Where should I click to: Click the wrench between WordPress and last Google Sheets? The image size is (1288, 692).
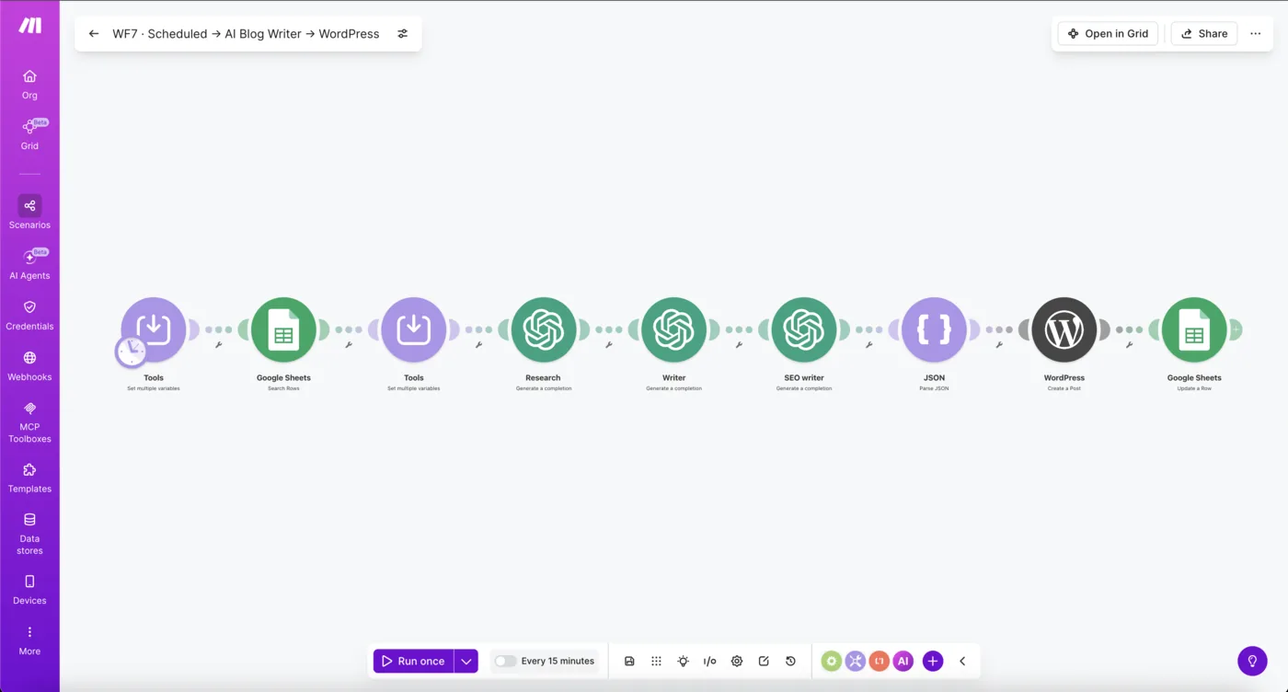(1129, 345)
